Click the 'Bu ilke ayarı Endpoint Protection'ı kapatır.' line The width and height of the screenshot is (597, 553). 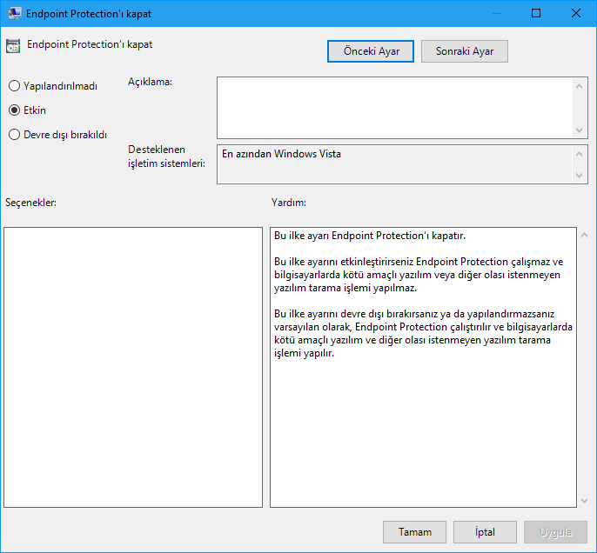[370, 236]
